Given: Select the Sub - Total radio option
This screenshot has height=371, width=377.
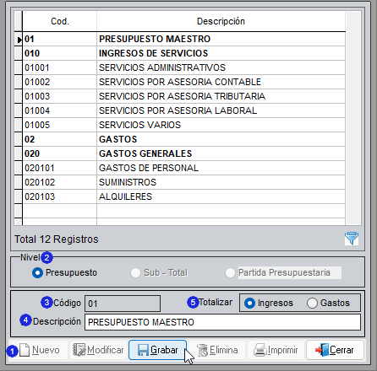Looking at the screenshot, I should click(135, 272).
